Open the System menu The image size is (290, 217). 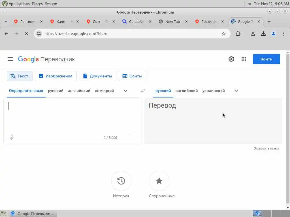[51, 4]
